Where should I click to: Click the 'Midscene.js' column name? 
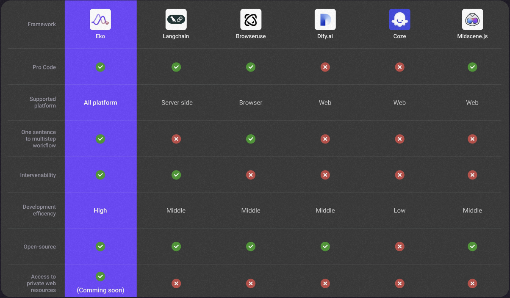coord(473,36)
